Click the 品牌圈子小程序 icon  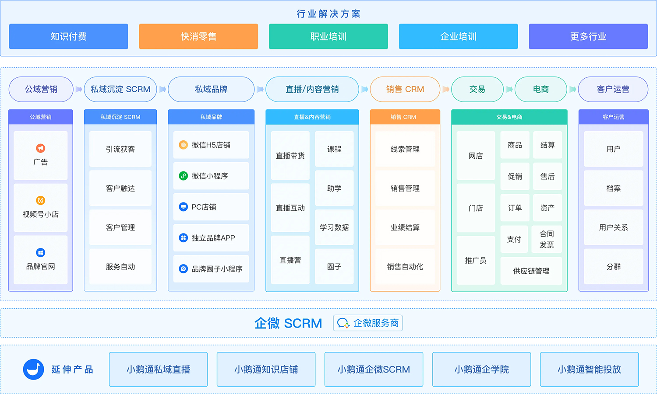click(x=184, y=269)
